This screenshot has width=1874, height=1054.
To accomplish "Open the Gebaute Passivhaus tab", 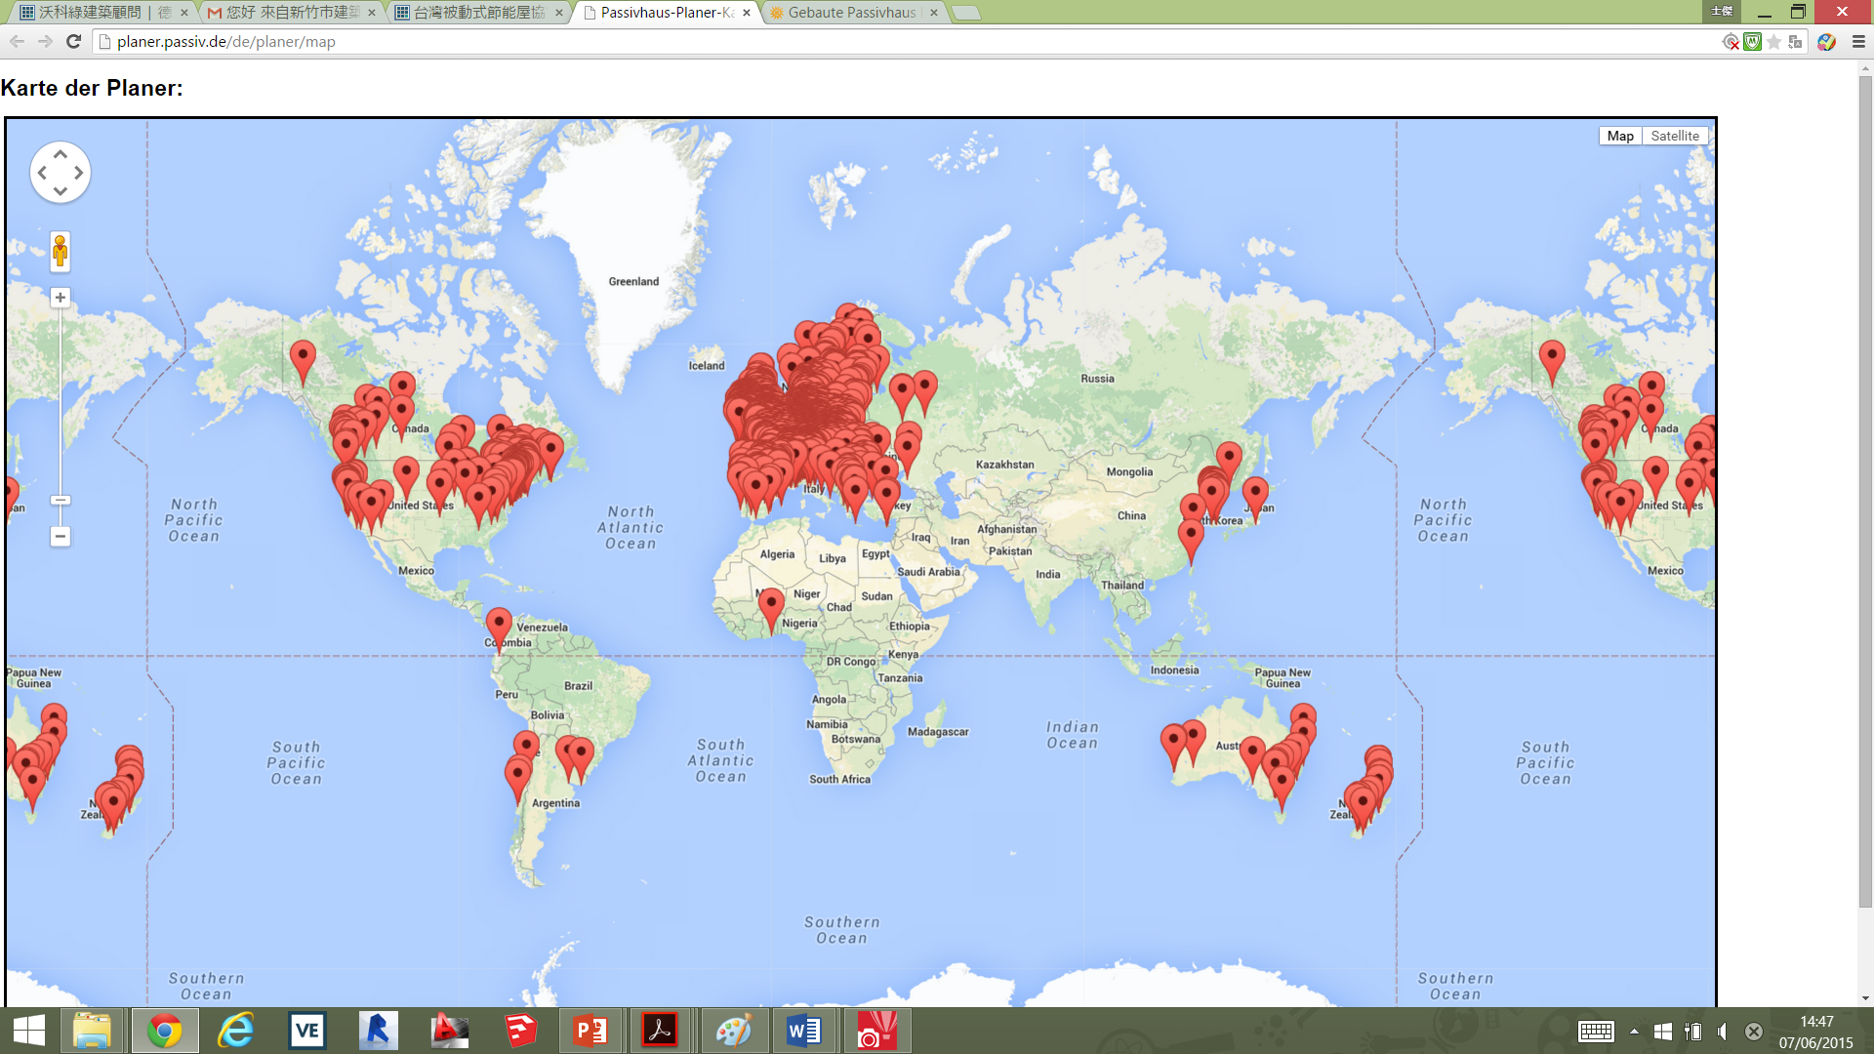I will 851,13.
